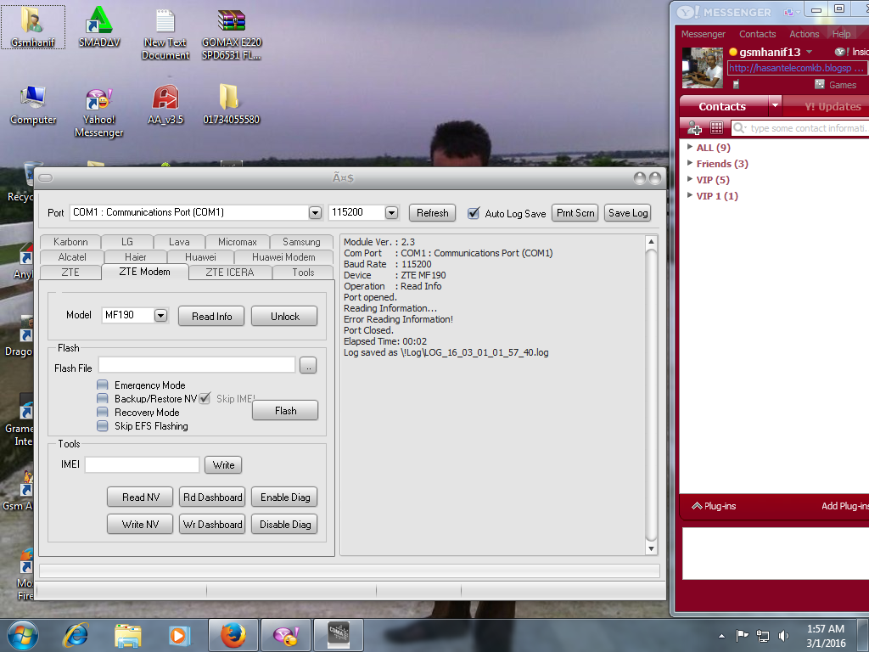Click the Prnt Scrn button
This screenshot has width=869, height=652.
pos(575,213)
